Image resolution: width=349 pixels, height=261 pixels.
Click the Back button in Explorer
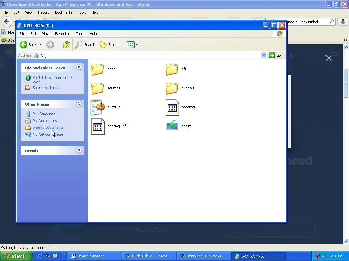[28, 45]
